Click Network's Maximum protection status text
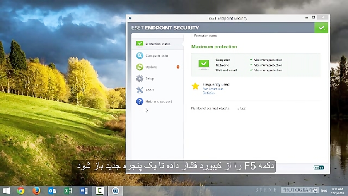 click(x=268, y=65)
